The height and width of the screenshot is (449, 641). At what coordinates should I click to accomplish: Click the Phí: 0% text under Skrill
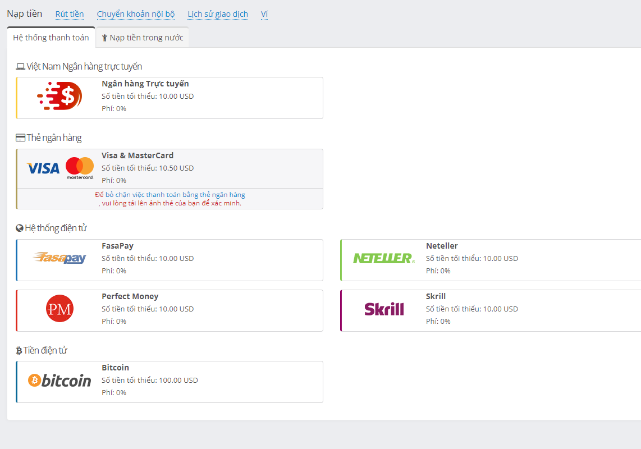(x=438, y=322)
